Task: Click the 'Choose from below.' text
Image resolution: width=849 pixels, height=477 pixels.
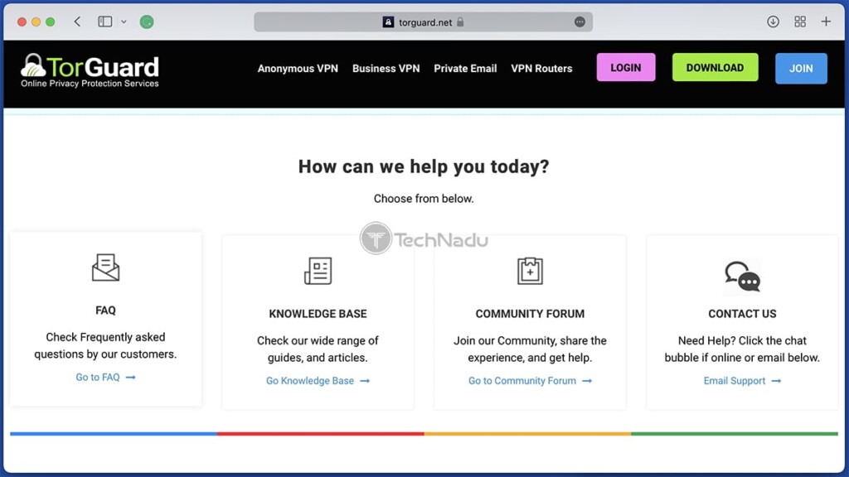Action: [424, 199]
